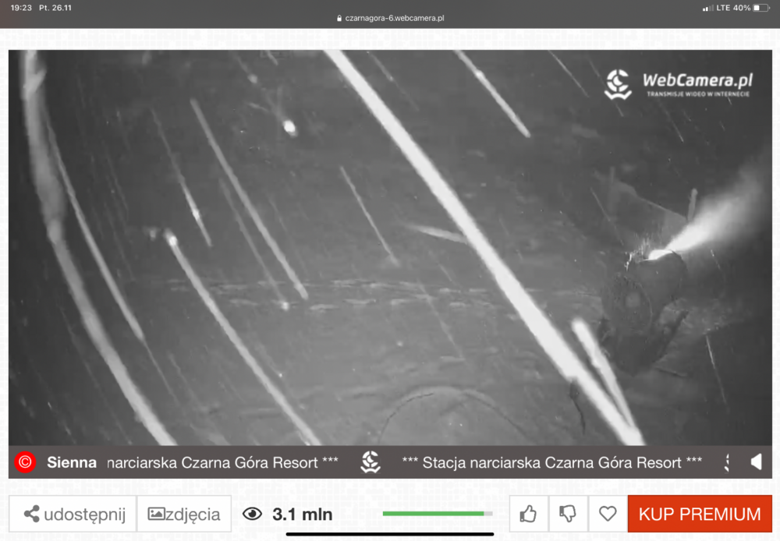Tap the czarnagora-6.webcamera.pl address field
This screenshot has width=780, height=541.
pos(394,18)
